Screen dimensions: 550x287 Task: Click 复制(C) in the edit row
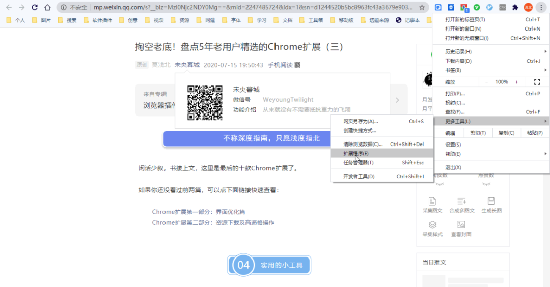(x=507, y=133)
